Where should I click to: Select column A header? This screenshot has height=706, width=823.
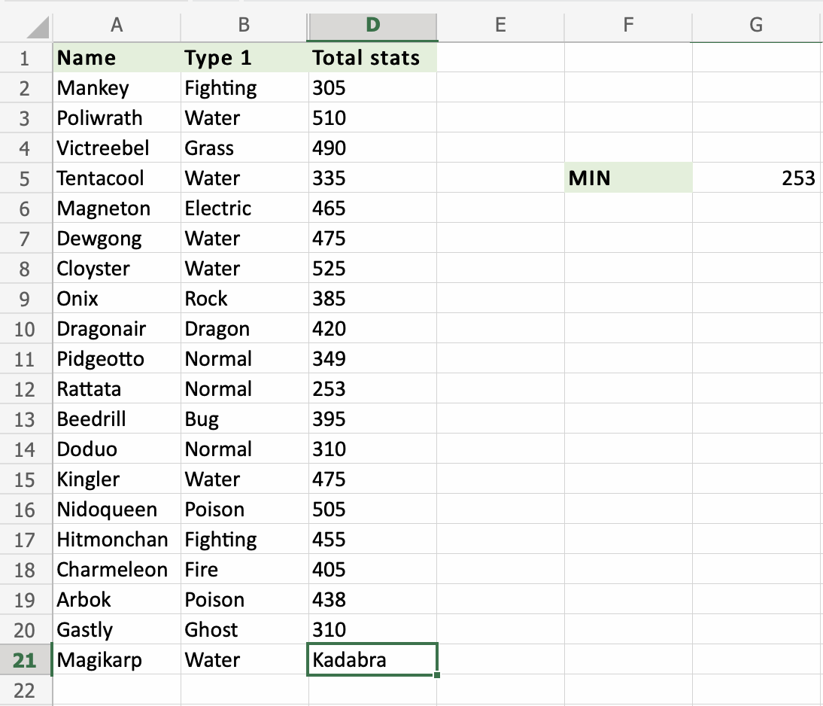(x=117, y=26)
